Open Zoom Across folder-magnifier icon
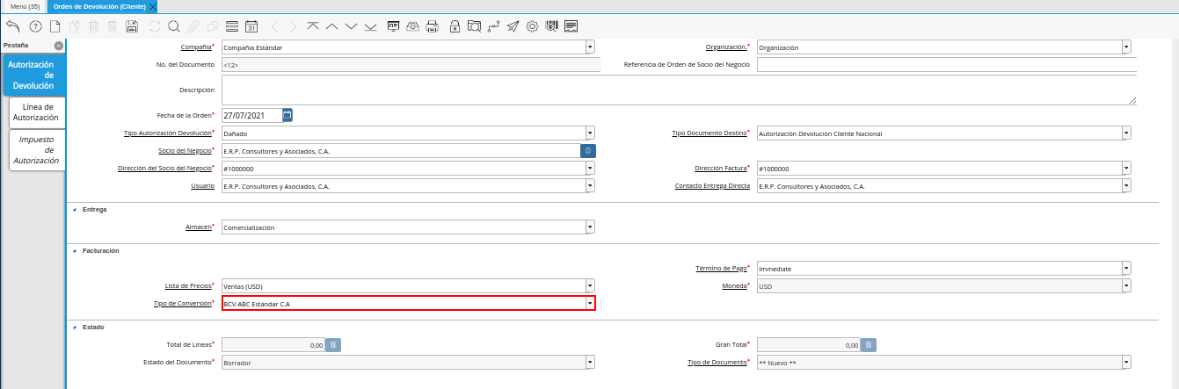Image resolution: width=1179 pixels, height=389 pixels. click(475, 26)
